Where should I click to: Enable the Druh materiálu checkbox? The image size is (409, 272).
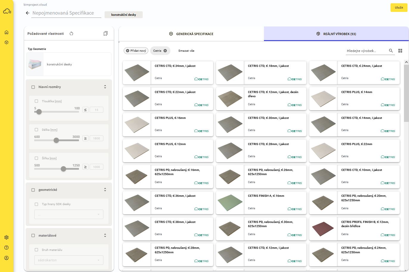coord(36,250)
